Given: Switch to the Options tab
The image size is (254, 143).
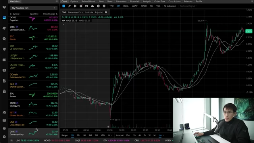Looking at the screenshot, I should (74, 1).
